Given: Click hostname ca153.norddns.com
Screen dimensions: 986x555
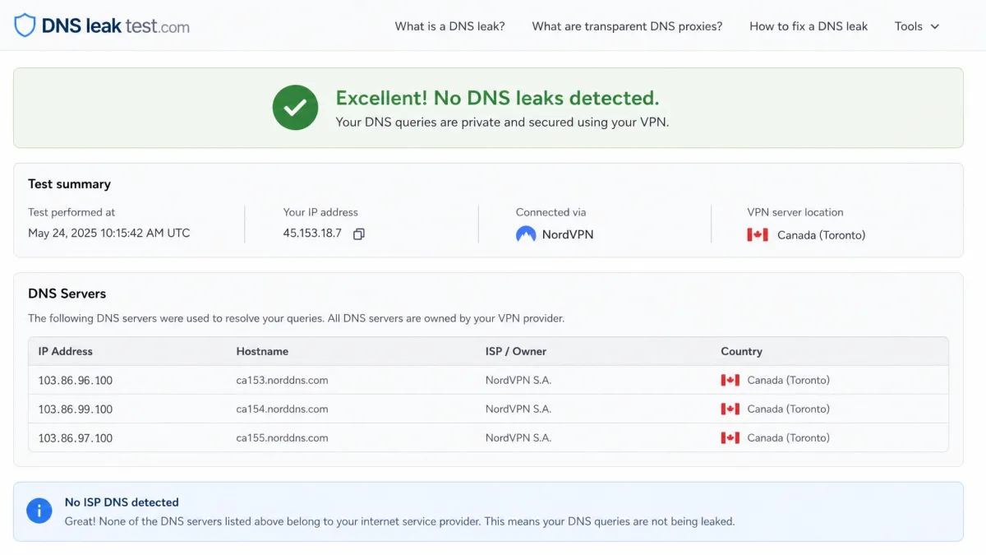Looking at the screenshot, I should pos(282,381).
